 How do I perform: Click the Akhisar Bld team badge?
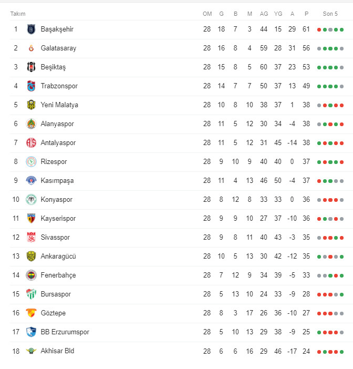(x=31, y=351)
